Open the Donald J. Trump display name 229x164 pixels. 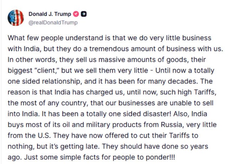(x=49, y=14)
